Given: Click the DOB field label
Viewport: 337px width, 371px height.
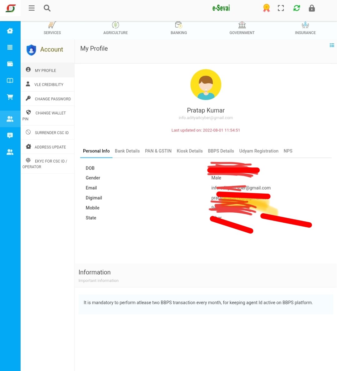Looking at the screenshot, I should click(x=90, y=168).
